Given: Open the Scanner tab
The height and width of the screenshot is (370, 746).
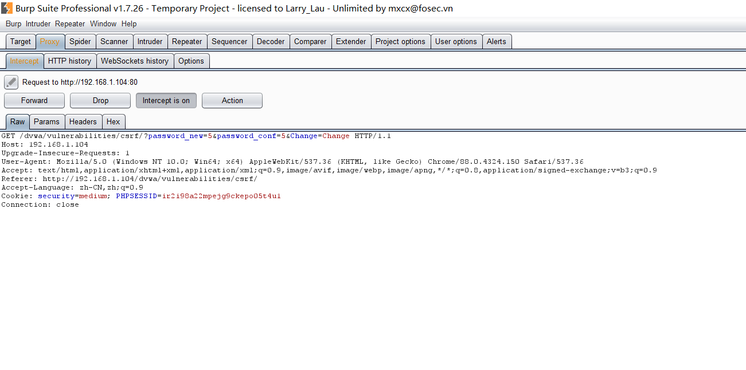Looking at the screenshot, I should click(x=114, y=42).
